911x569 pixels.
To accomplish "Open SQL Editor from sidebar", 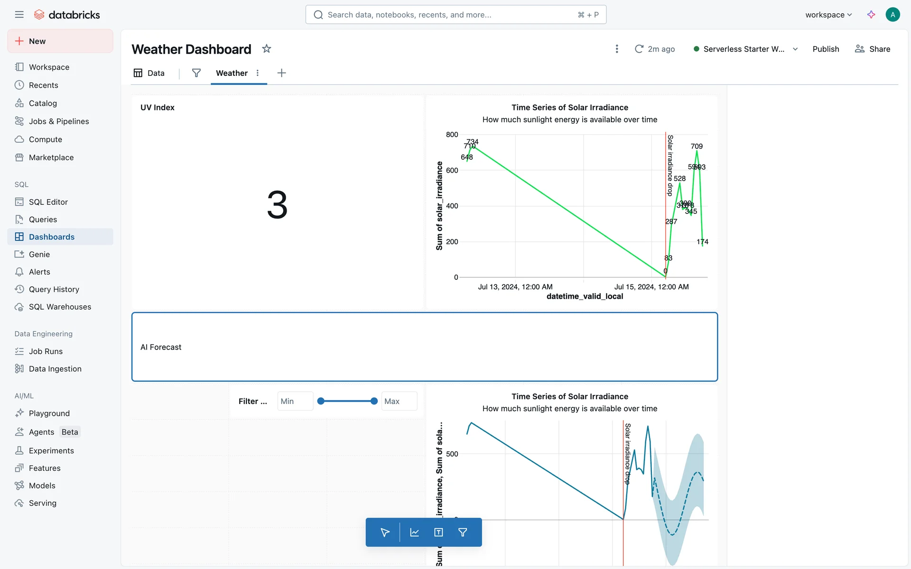I will [48, 202].
